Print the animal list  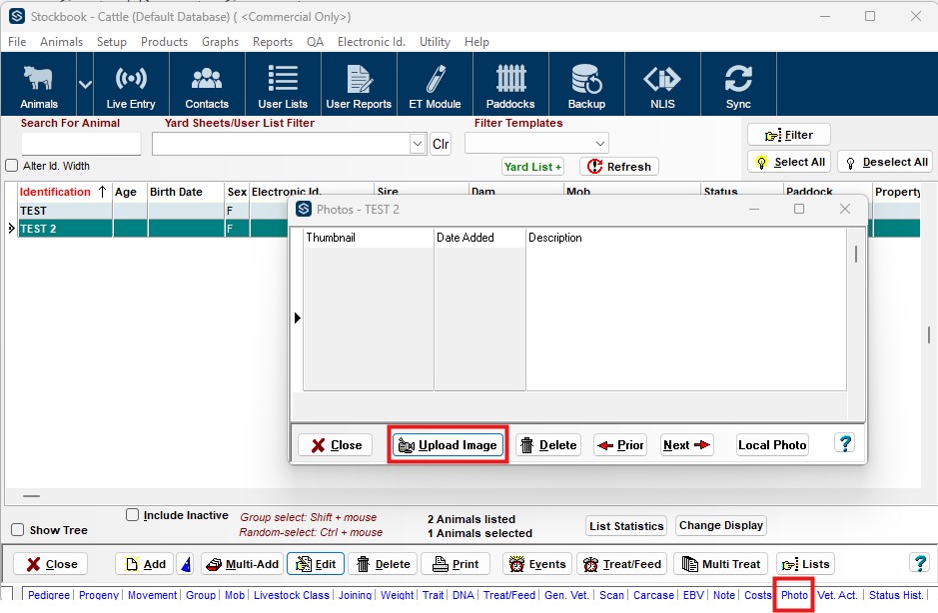(x=456, y=564)
